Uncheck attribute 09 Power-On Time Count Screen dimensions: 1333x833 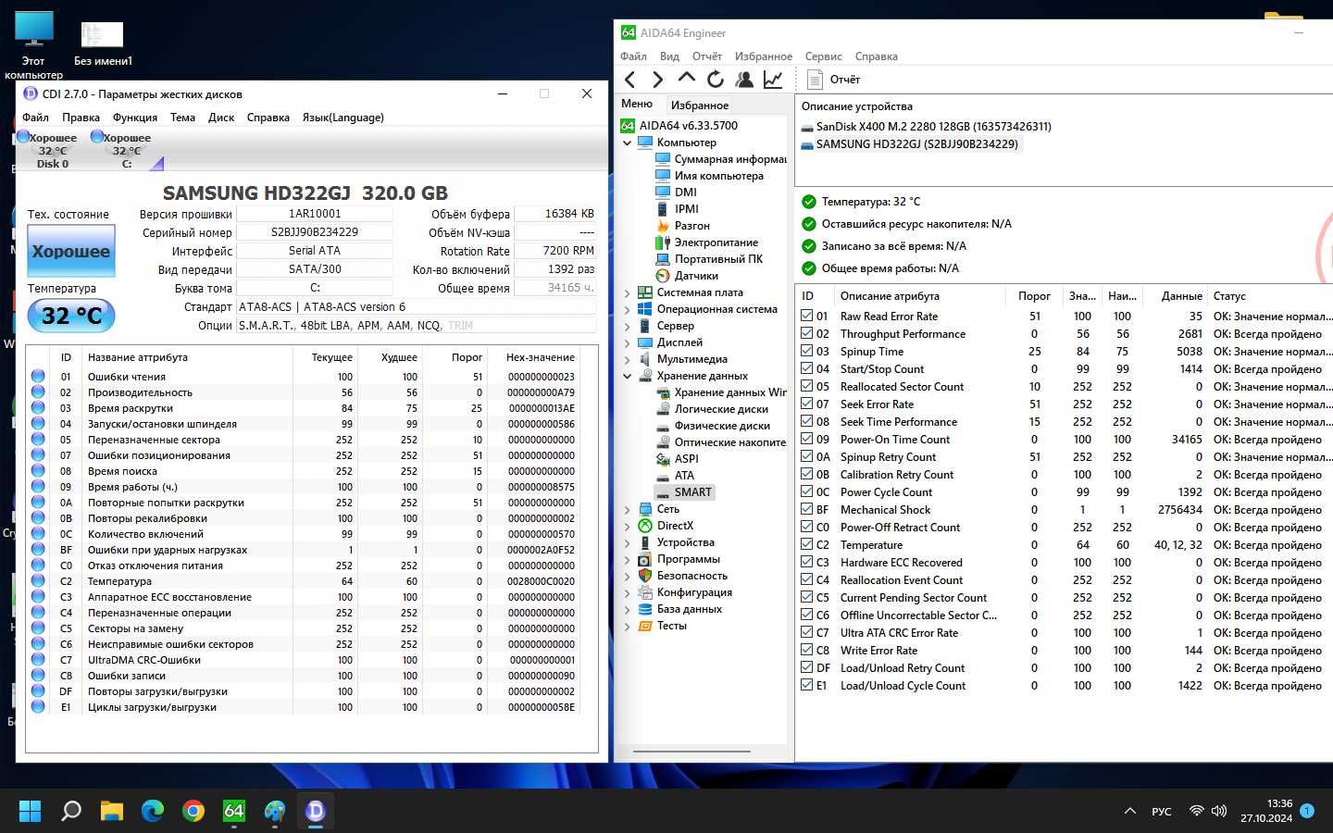(807, 439)
